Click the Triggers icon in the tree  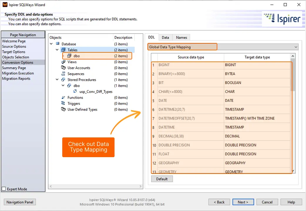(63, 104)
